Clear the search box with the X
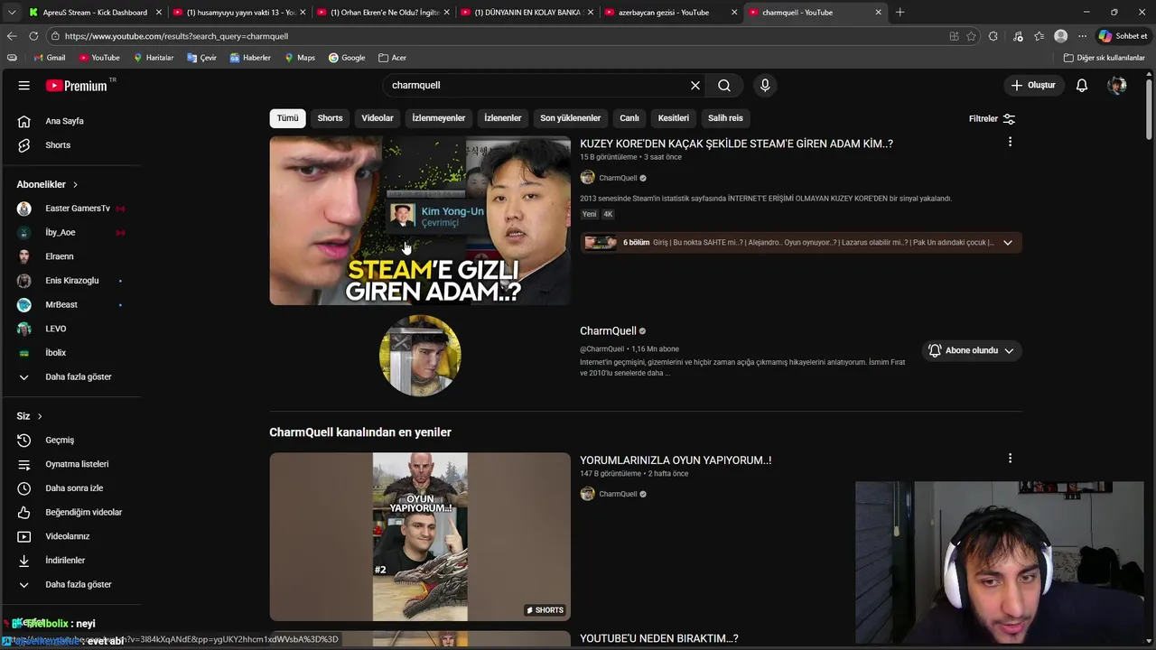This screenshot has height=650, width=1156. [695, 86]
